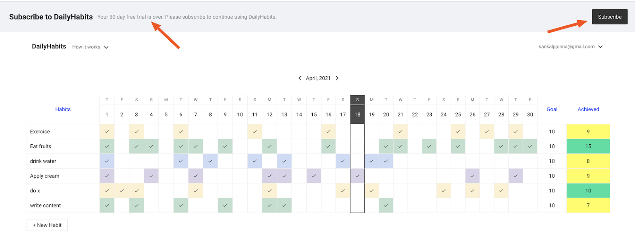Uncheck drink water on day 20
This screenshot has width=635, height=238.
(386, 161)
